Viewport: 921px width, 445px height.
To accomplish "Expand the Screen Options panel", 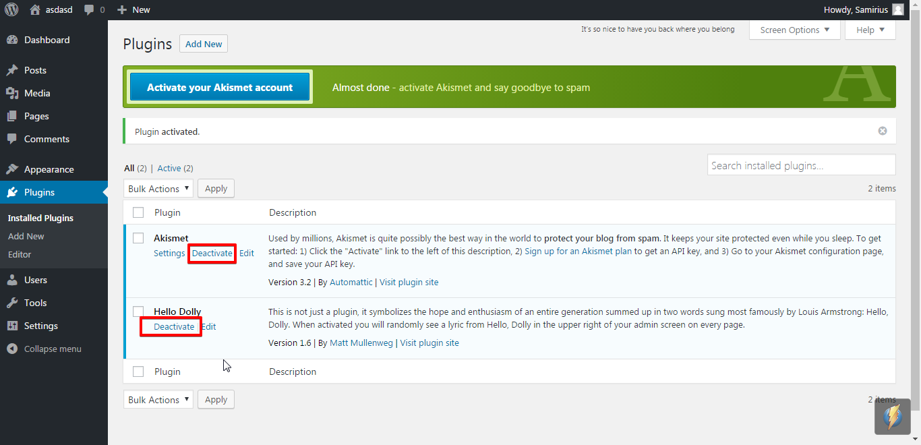I will 795,30.
